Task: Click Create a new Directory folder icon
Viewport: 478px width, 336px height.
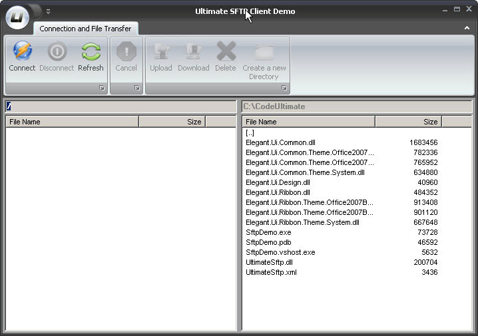Action: point(264,52)
